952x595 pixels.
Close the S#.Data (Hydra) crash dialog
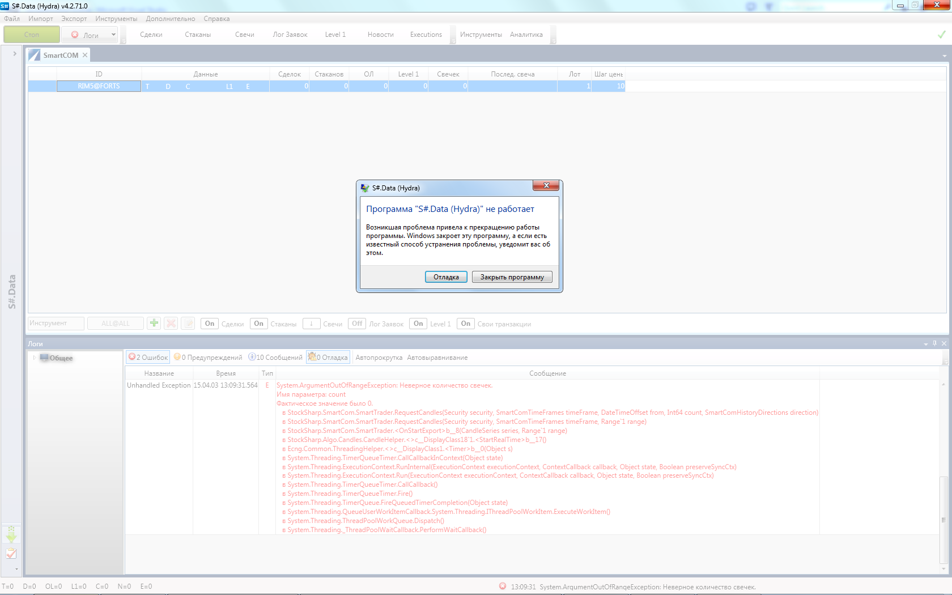pyautogui.click(x=546, y=185)
